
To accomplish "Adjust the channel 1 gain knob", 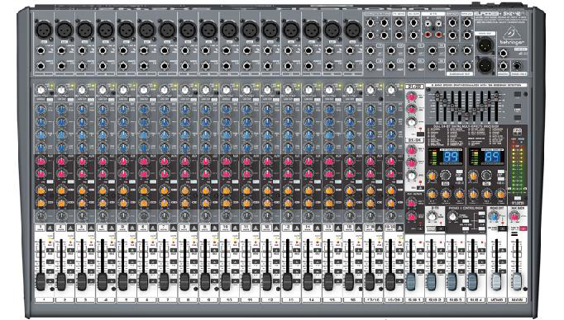I will [41, 90].
